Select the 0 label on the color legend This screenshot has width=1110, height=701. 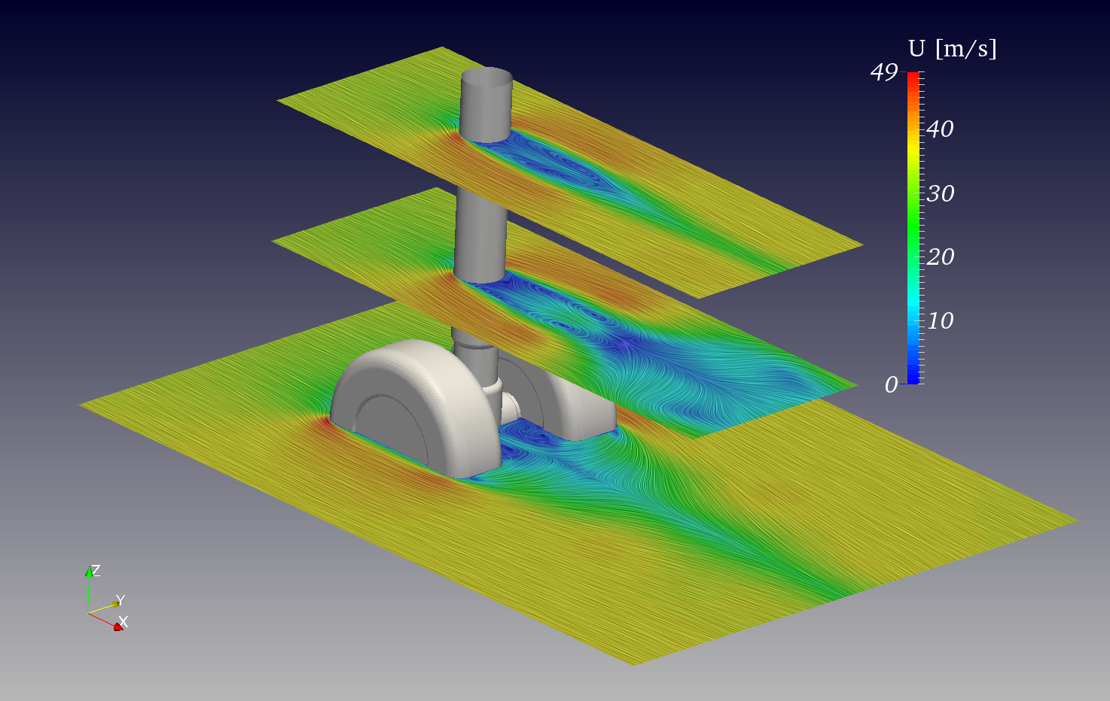[x=891, y=384]
